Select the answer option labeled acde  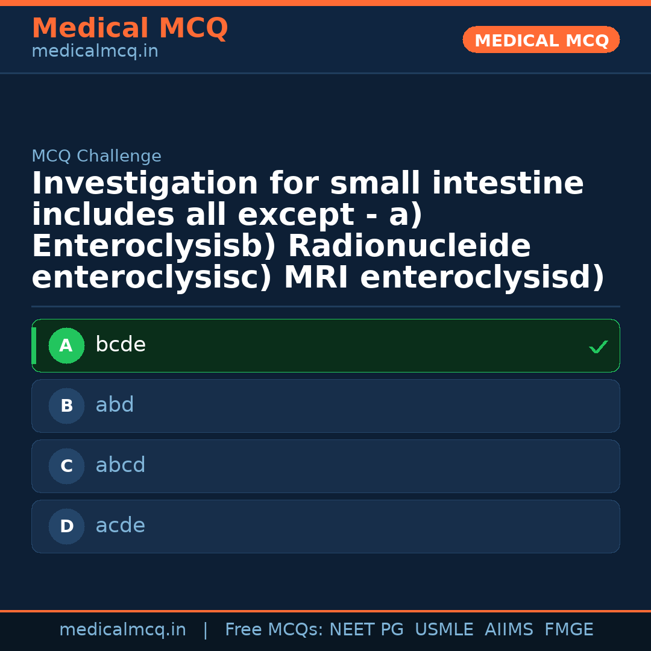click(325, 526)
